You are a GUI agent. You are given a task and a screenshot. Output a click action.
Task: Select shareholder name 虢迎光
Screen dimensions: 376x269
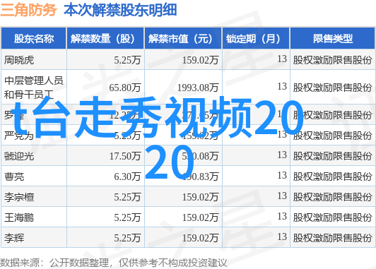(x=19, y=156)
